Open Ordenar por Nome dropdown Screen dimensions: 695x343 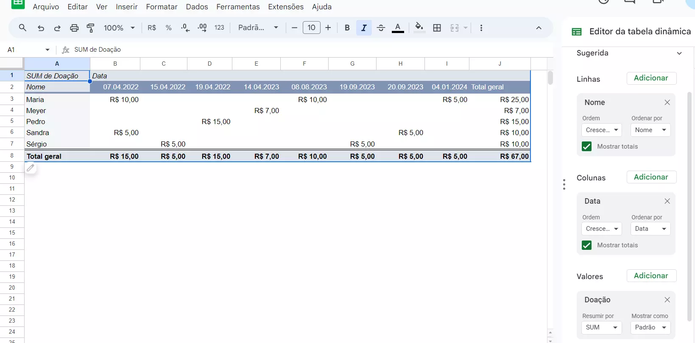tap(650, 130)
